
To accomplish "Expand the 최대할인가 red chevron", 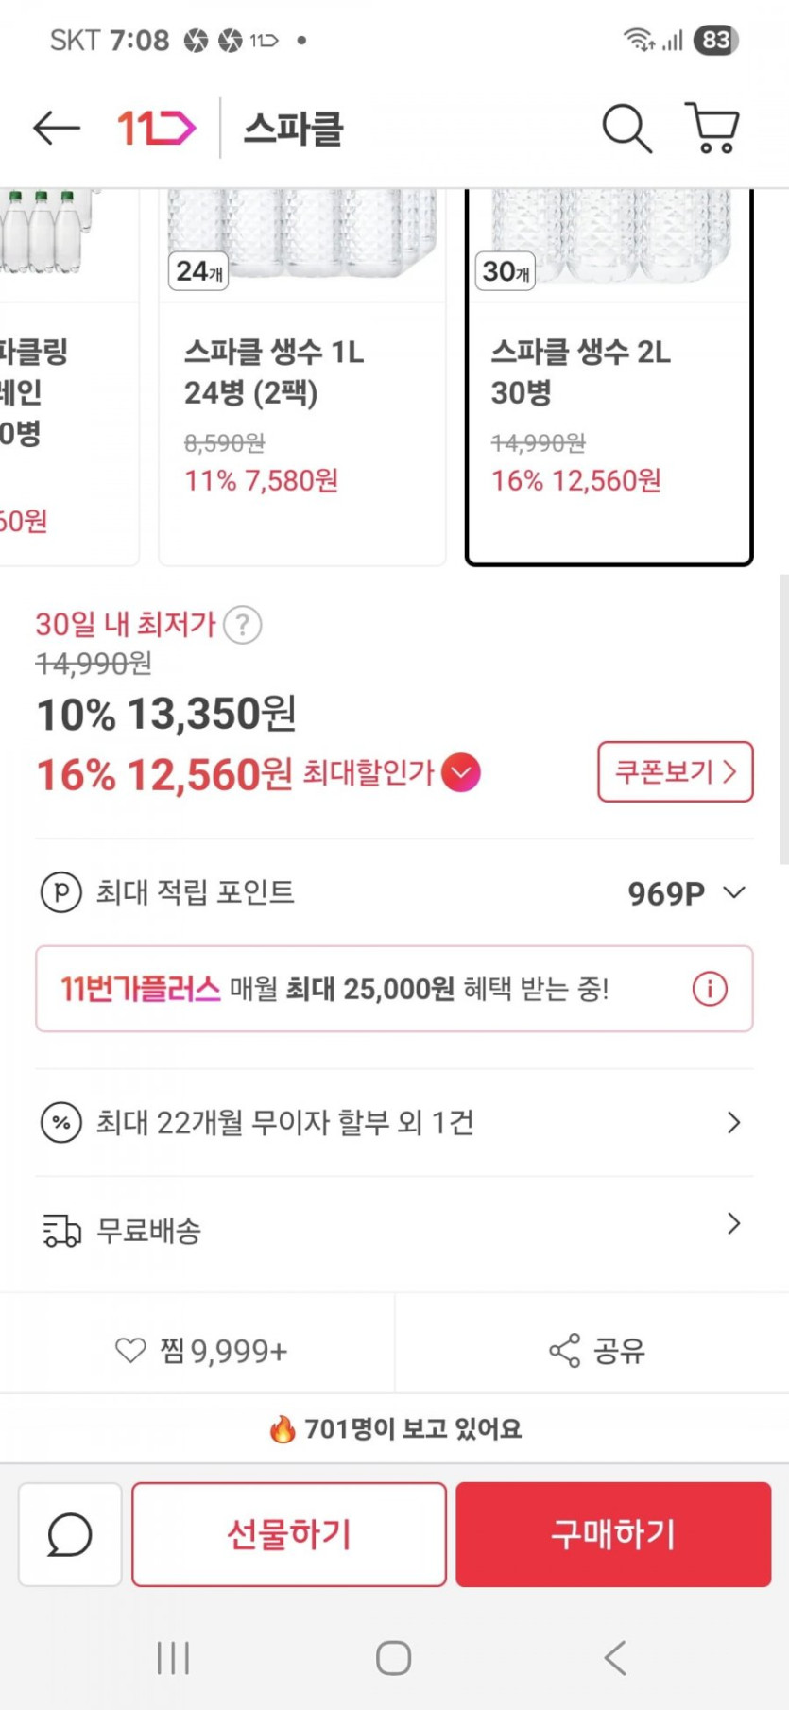I will click(x=461, y=773).
